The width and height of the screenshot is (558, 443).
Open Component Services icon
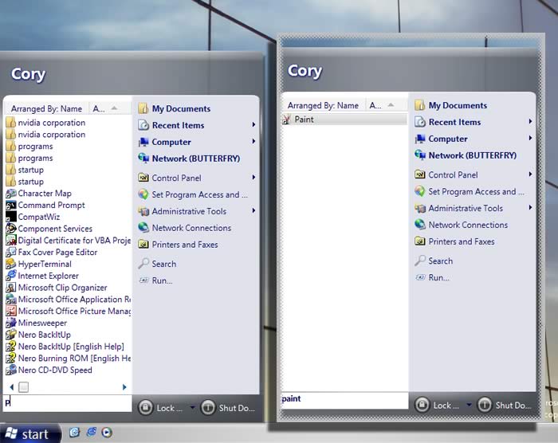point(11,229)
